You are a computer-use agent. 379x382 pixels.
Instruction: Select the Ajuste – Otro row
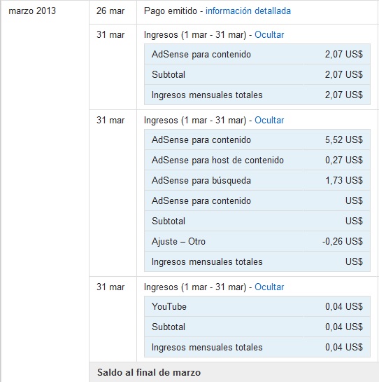point(257,241)
